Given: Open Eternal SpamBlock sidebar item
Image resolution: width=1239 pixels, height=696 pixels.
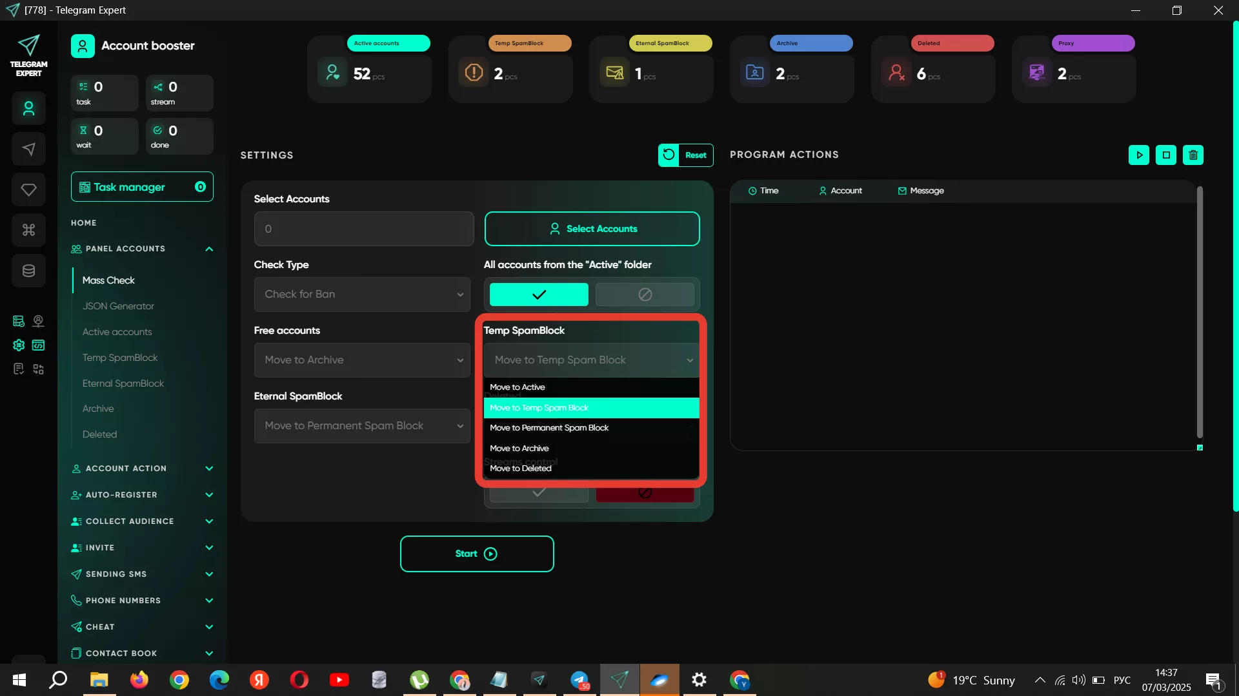Looking at the screenshot, I should click(123, 383).
